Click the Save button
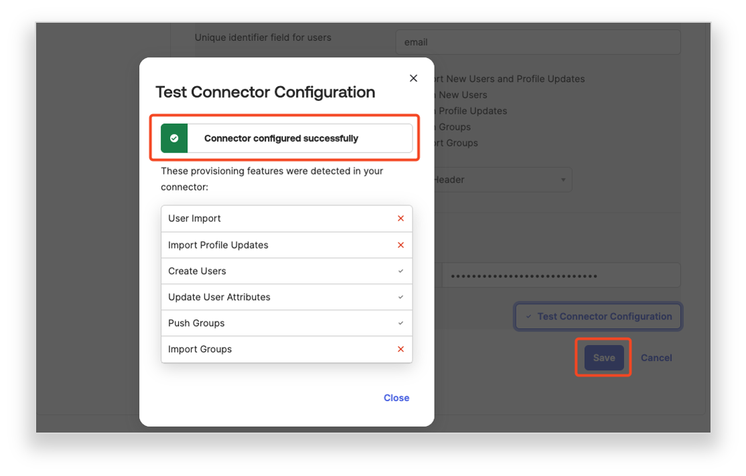 coord(603,358)
